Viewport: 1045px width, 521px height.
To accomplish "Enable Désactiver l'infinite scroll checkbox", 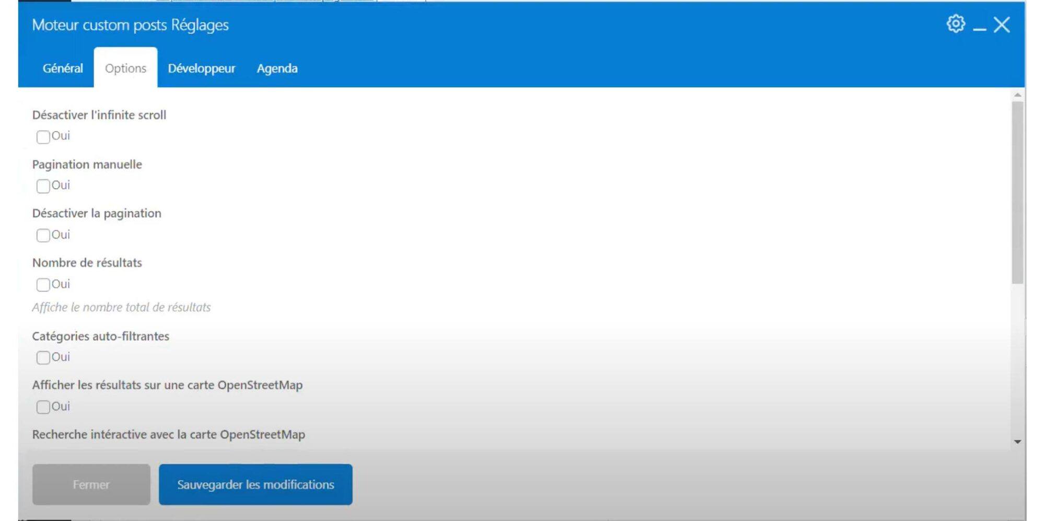I will click(43, 137).
